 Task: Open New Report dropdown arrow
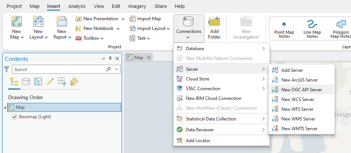tap(70, 37)
